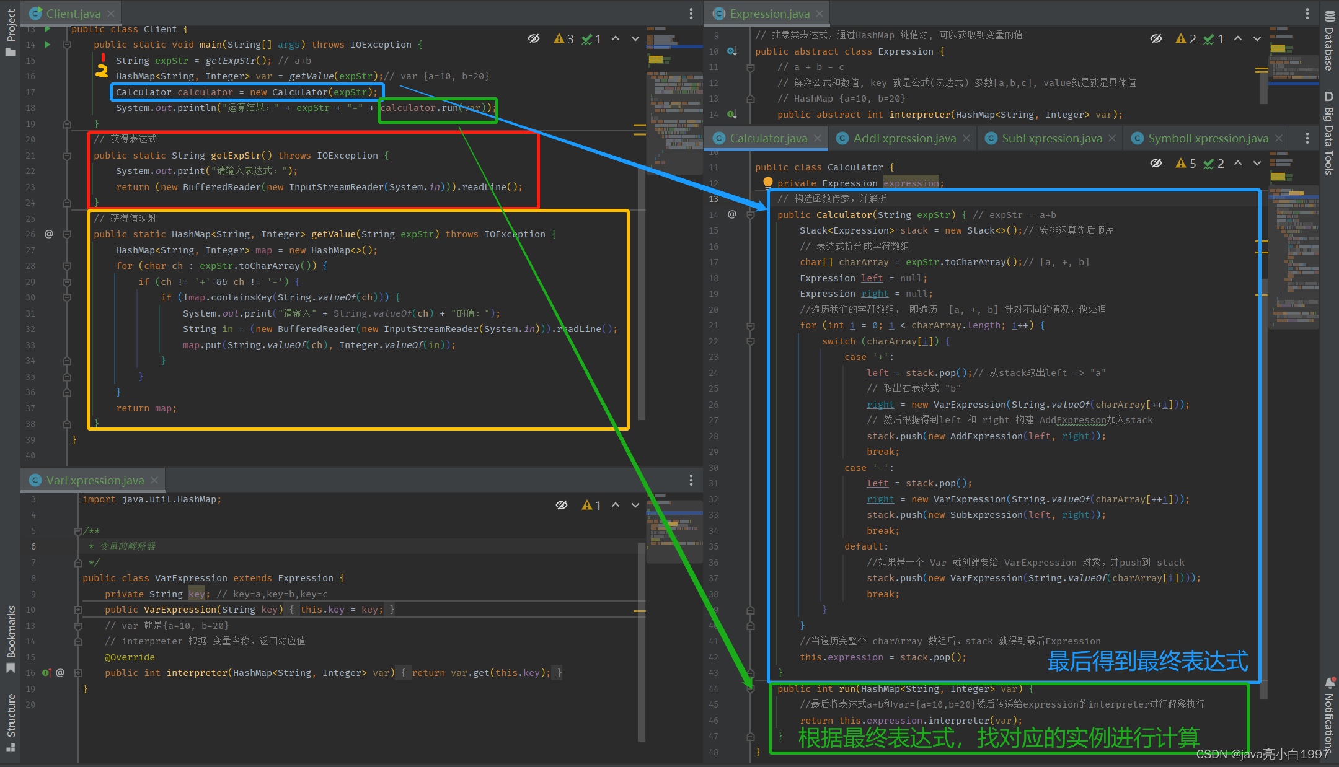Toggle reader mode eye in VarExpression.java
Screen dimensions: 1339x767
[562, 505]
